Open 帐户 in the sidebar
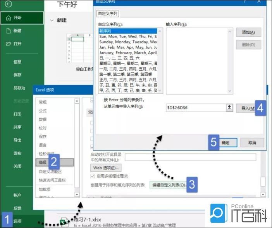Image resolution: width=272 pixels, height=228 pixels. tap(17, 195)
